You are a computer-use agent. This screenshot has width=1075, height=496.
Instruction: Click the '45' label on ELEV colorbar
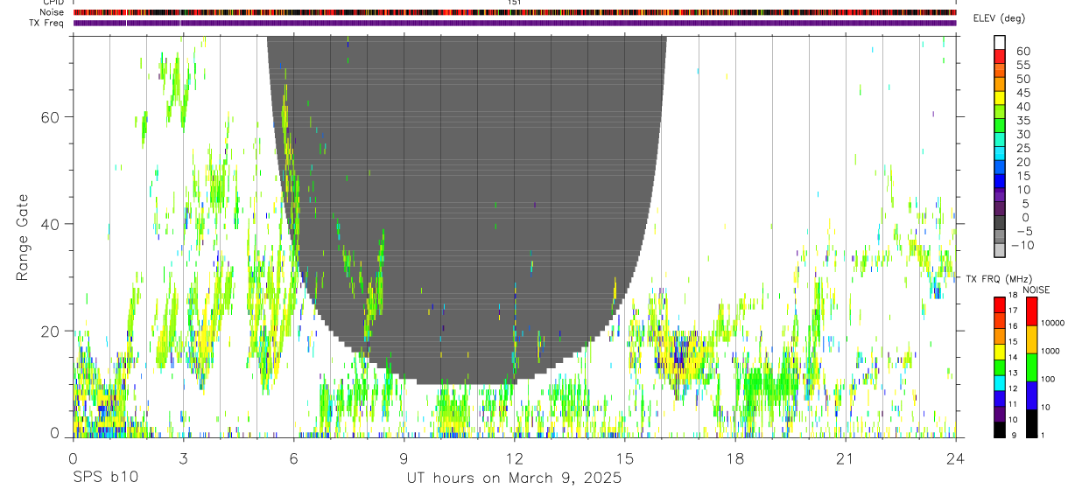pyautogui.click(x=1022, y=93)
